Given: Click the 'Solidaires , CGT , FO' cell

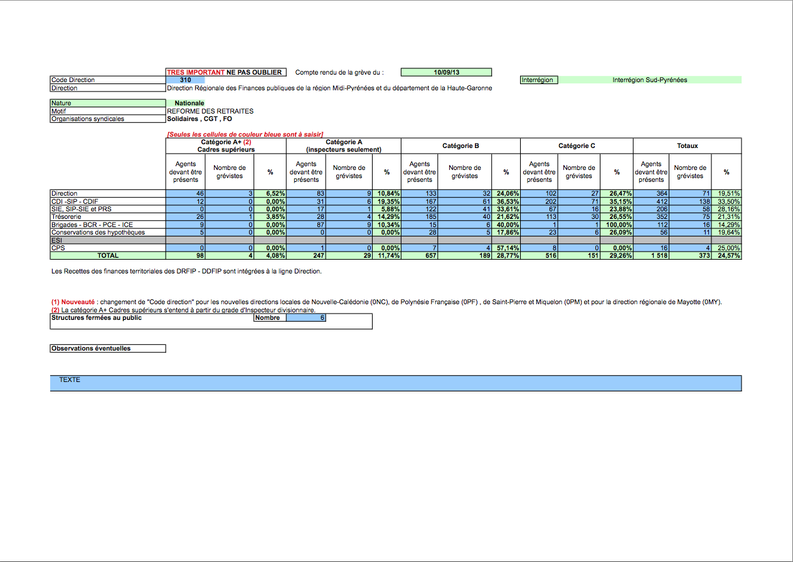Looking at the screenshot, I should point(200,119).
